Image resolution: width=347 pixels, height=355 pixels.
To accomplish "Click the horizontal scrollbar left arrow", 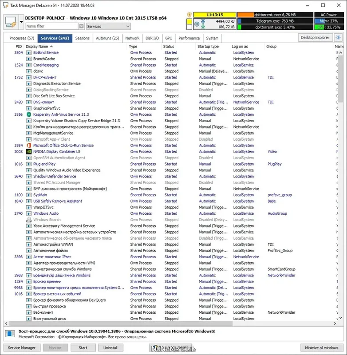I will (x=6, y=323).
